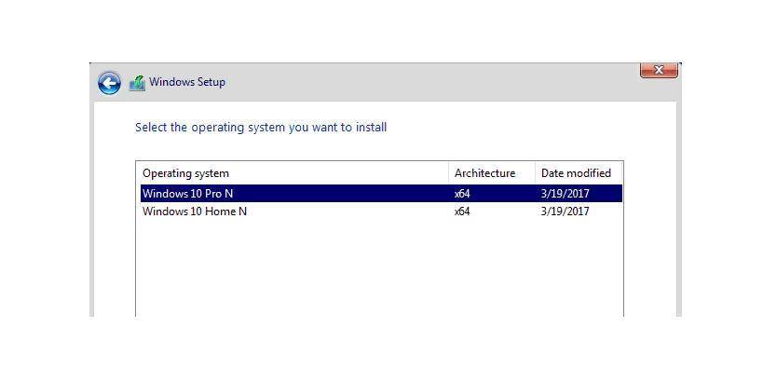Click empty space below the Windows 10 Home N row

click(x=373, y=270)
